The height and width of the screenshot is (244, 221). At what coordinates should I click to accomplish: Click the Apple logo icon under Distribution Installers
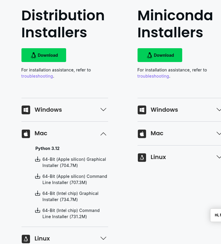[26, 134]
